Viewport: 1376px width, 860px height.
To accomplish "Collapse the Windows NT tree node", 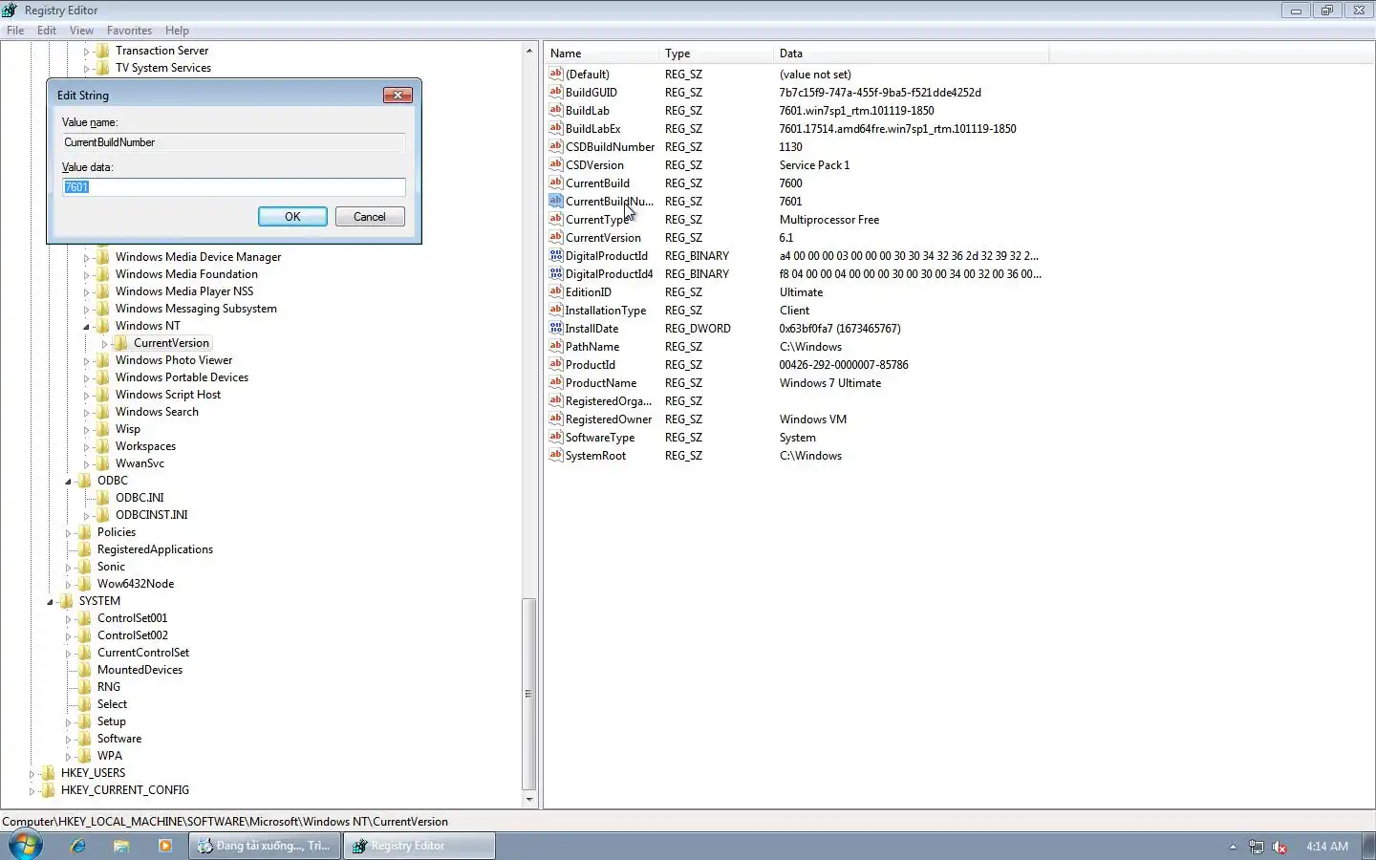I will (x=86, y=327).
